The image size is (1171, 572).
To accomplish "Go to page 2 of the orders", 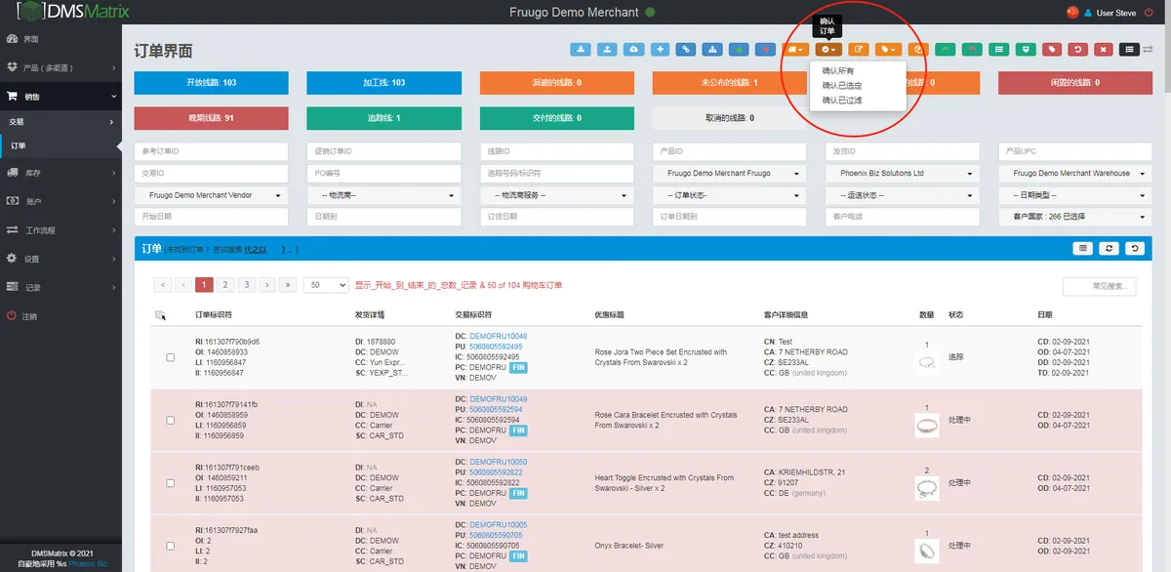I will point(225,285).
